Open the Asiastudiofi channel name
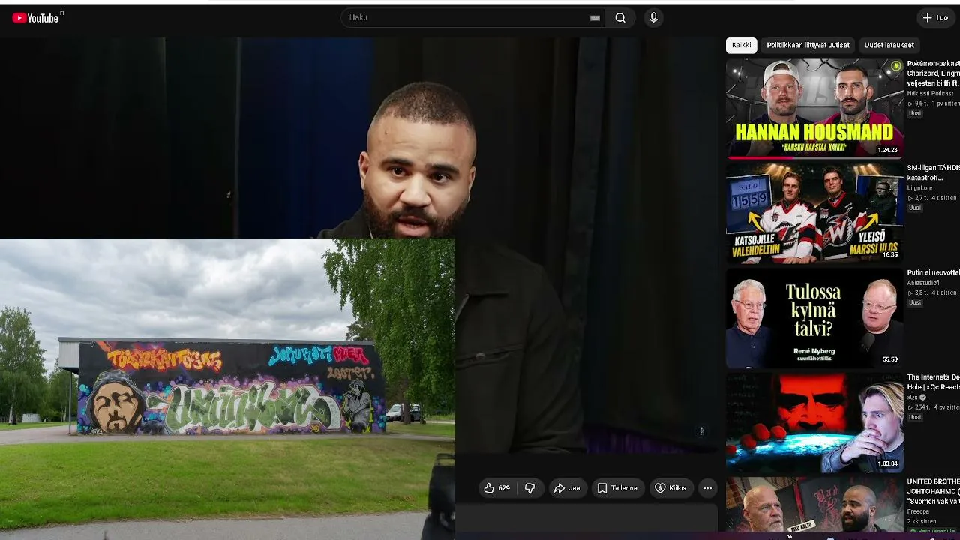Image resolution: width=960 pixels, height=540 pixels. (x=922, y=283)
